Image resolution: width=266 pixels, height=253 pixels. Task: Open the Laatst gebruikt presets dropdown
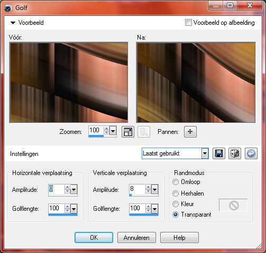pos(205,153)
